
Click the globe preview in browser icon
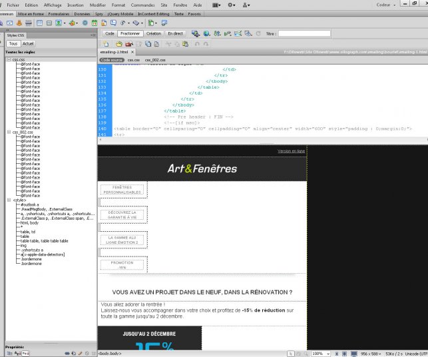click(207, 33)
